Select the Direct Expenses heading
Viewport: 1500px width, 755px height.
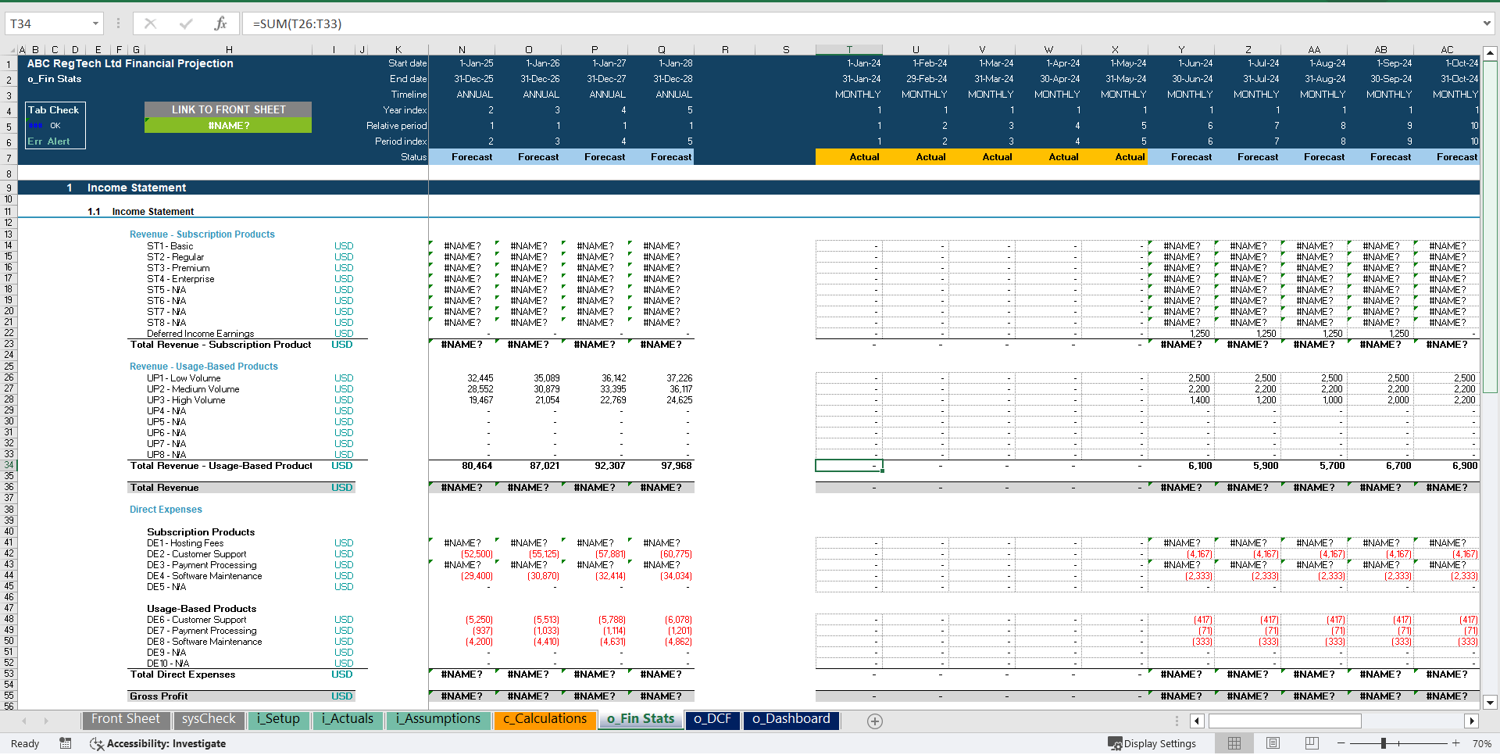pos(166,510)
